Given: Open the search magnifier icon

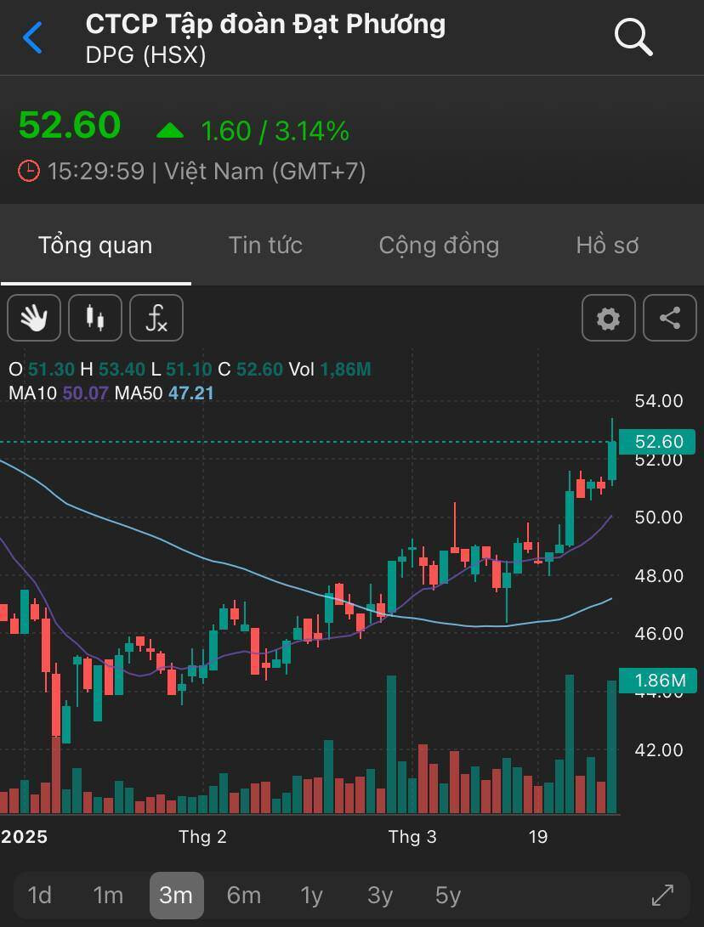Looking at the screenshot, I should point(633,37).
